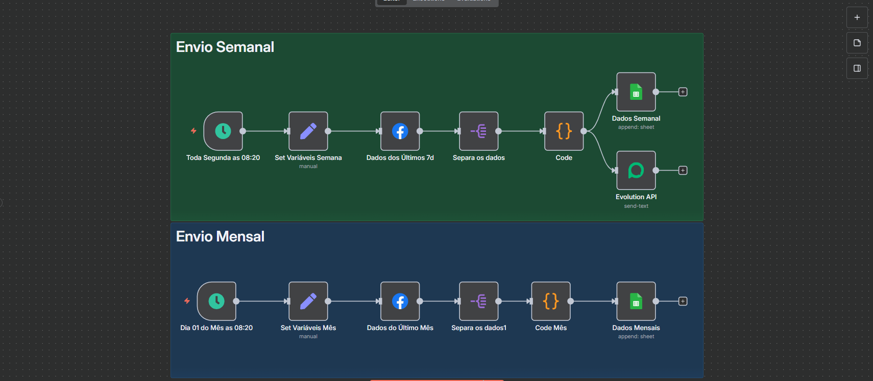
Task: Click the 'Dados Semanal' Google Sheets node
Action: pyautogui.click(x=636, y=92)
